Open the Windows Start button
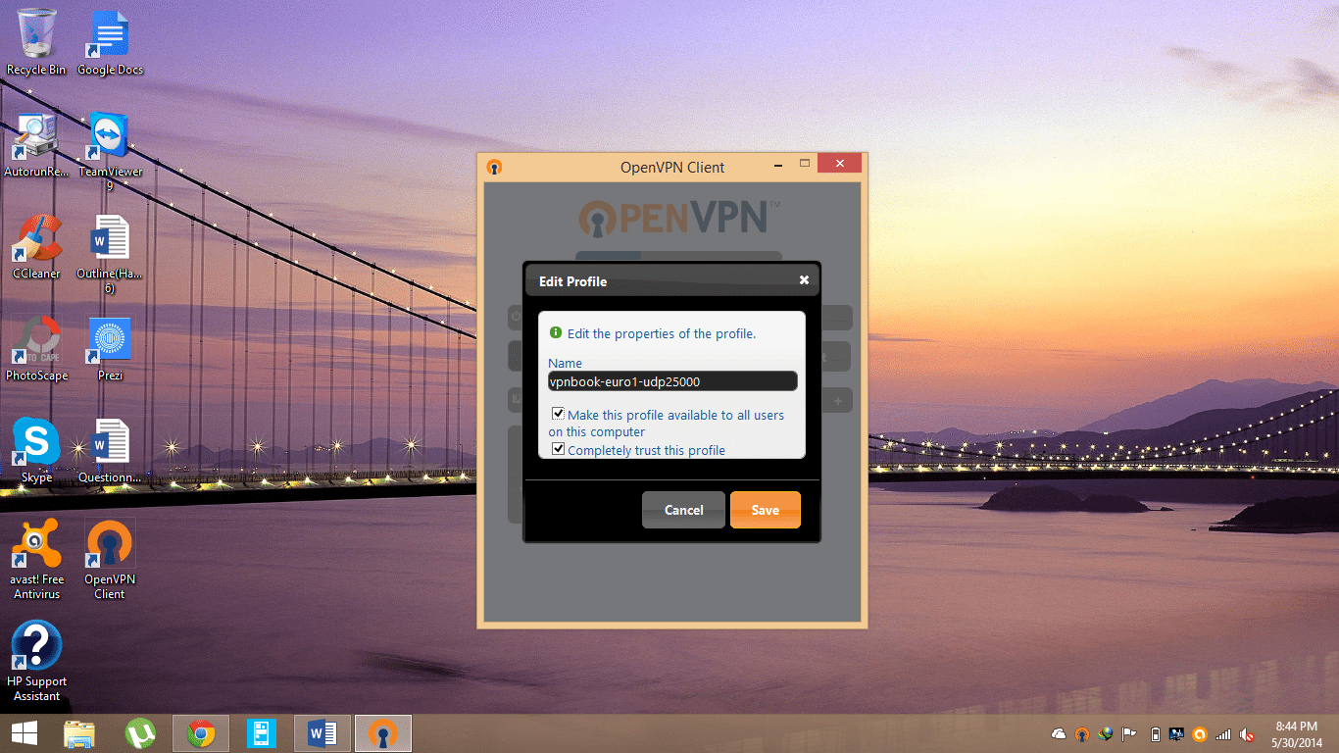1339x753 pixels. point(25,733)
